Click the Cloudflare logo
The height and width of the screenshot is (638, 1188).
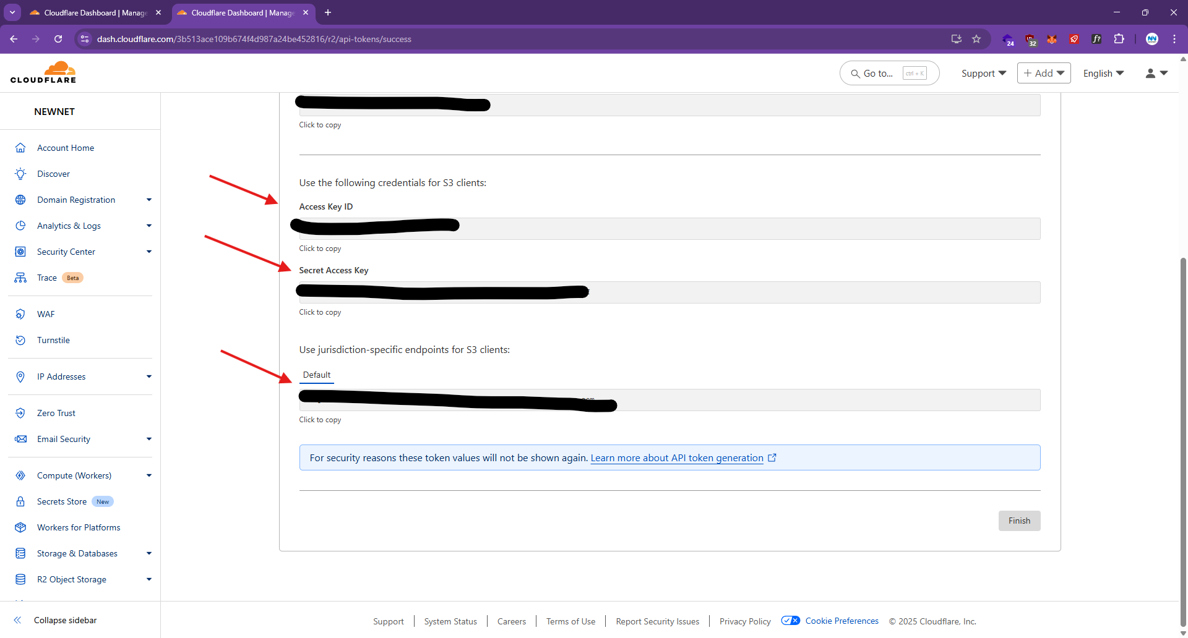pos(43,72)
